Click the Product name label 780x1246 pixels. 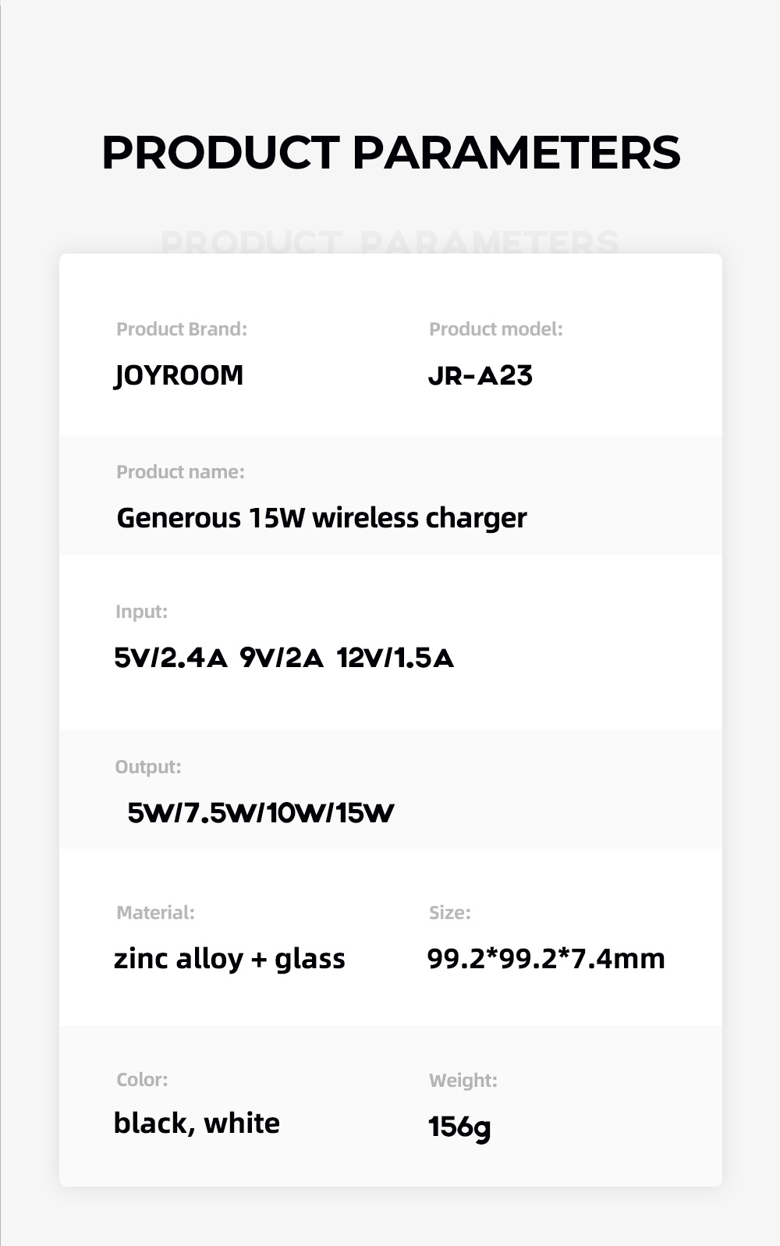tap(180, 472)
